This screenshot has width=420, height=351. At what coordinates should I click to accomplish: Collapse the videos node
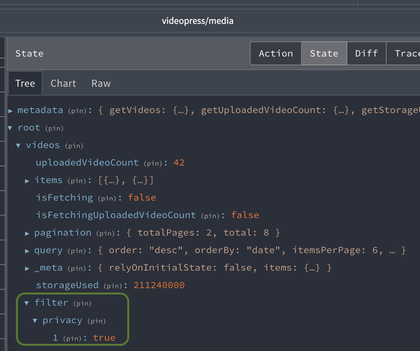pos(18,145)
